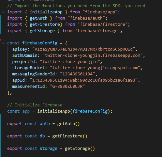Click the projectId property key
The width and height of the screenshot is (162, 157).
23,62
